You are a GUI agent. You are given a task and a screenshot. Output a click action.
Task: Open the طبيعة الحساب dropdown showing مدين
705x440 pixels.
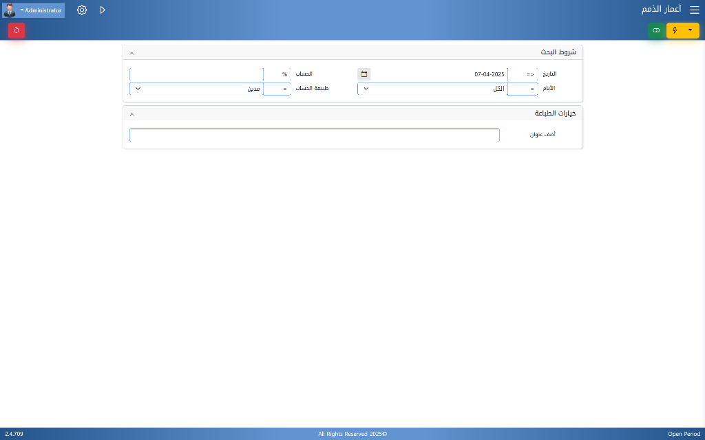point(196,89)
